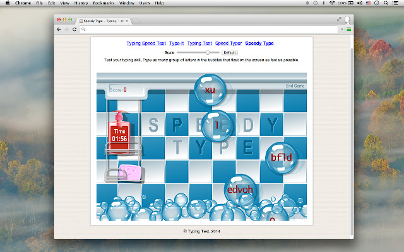Click the Bluetooth icon in menu bar
Screen dimensions: 404x252
324,3
